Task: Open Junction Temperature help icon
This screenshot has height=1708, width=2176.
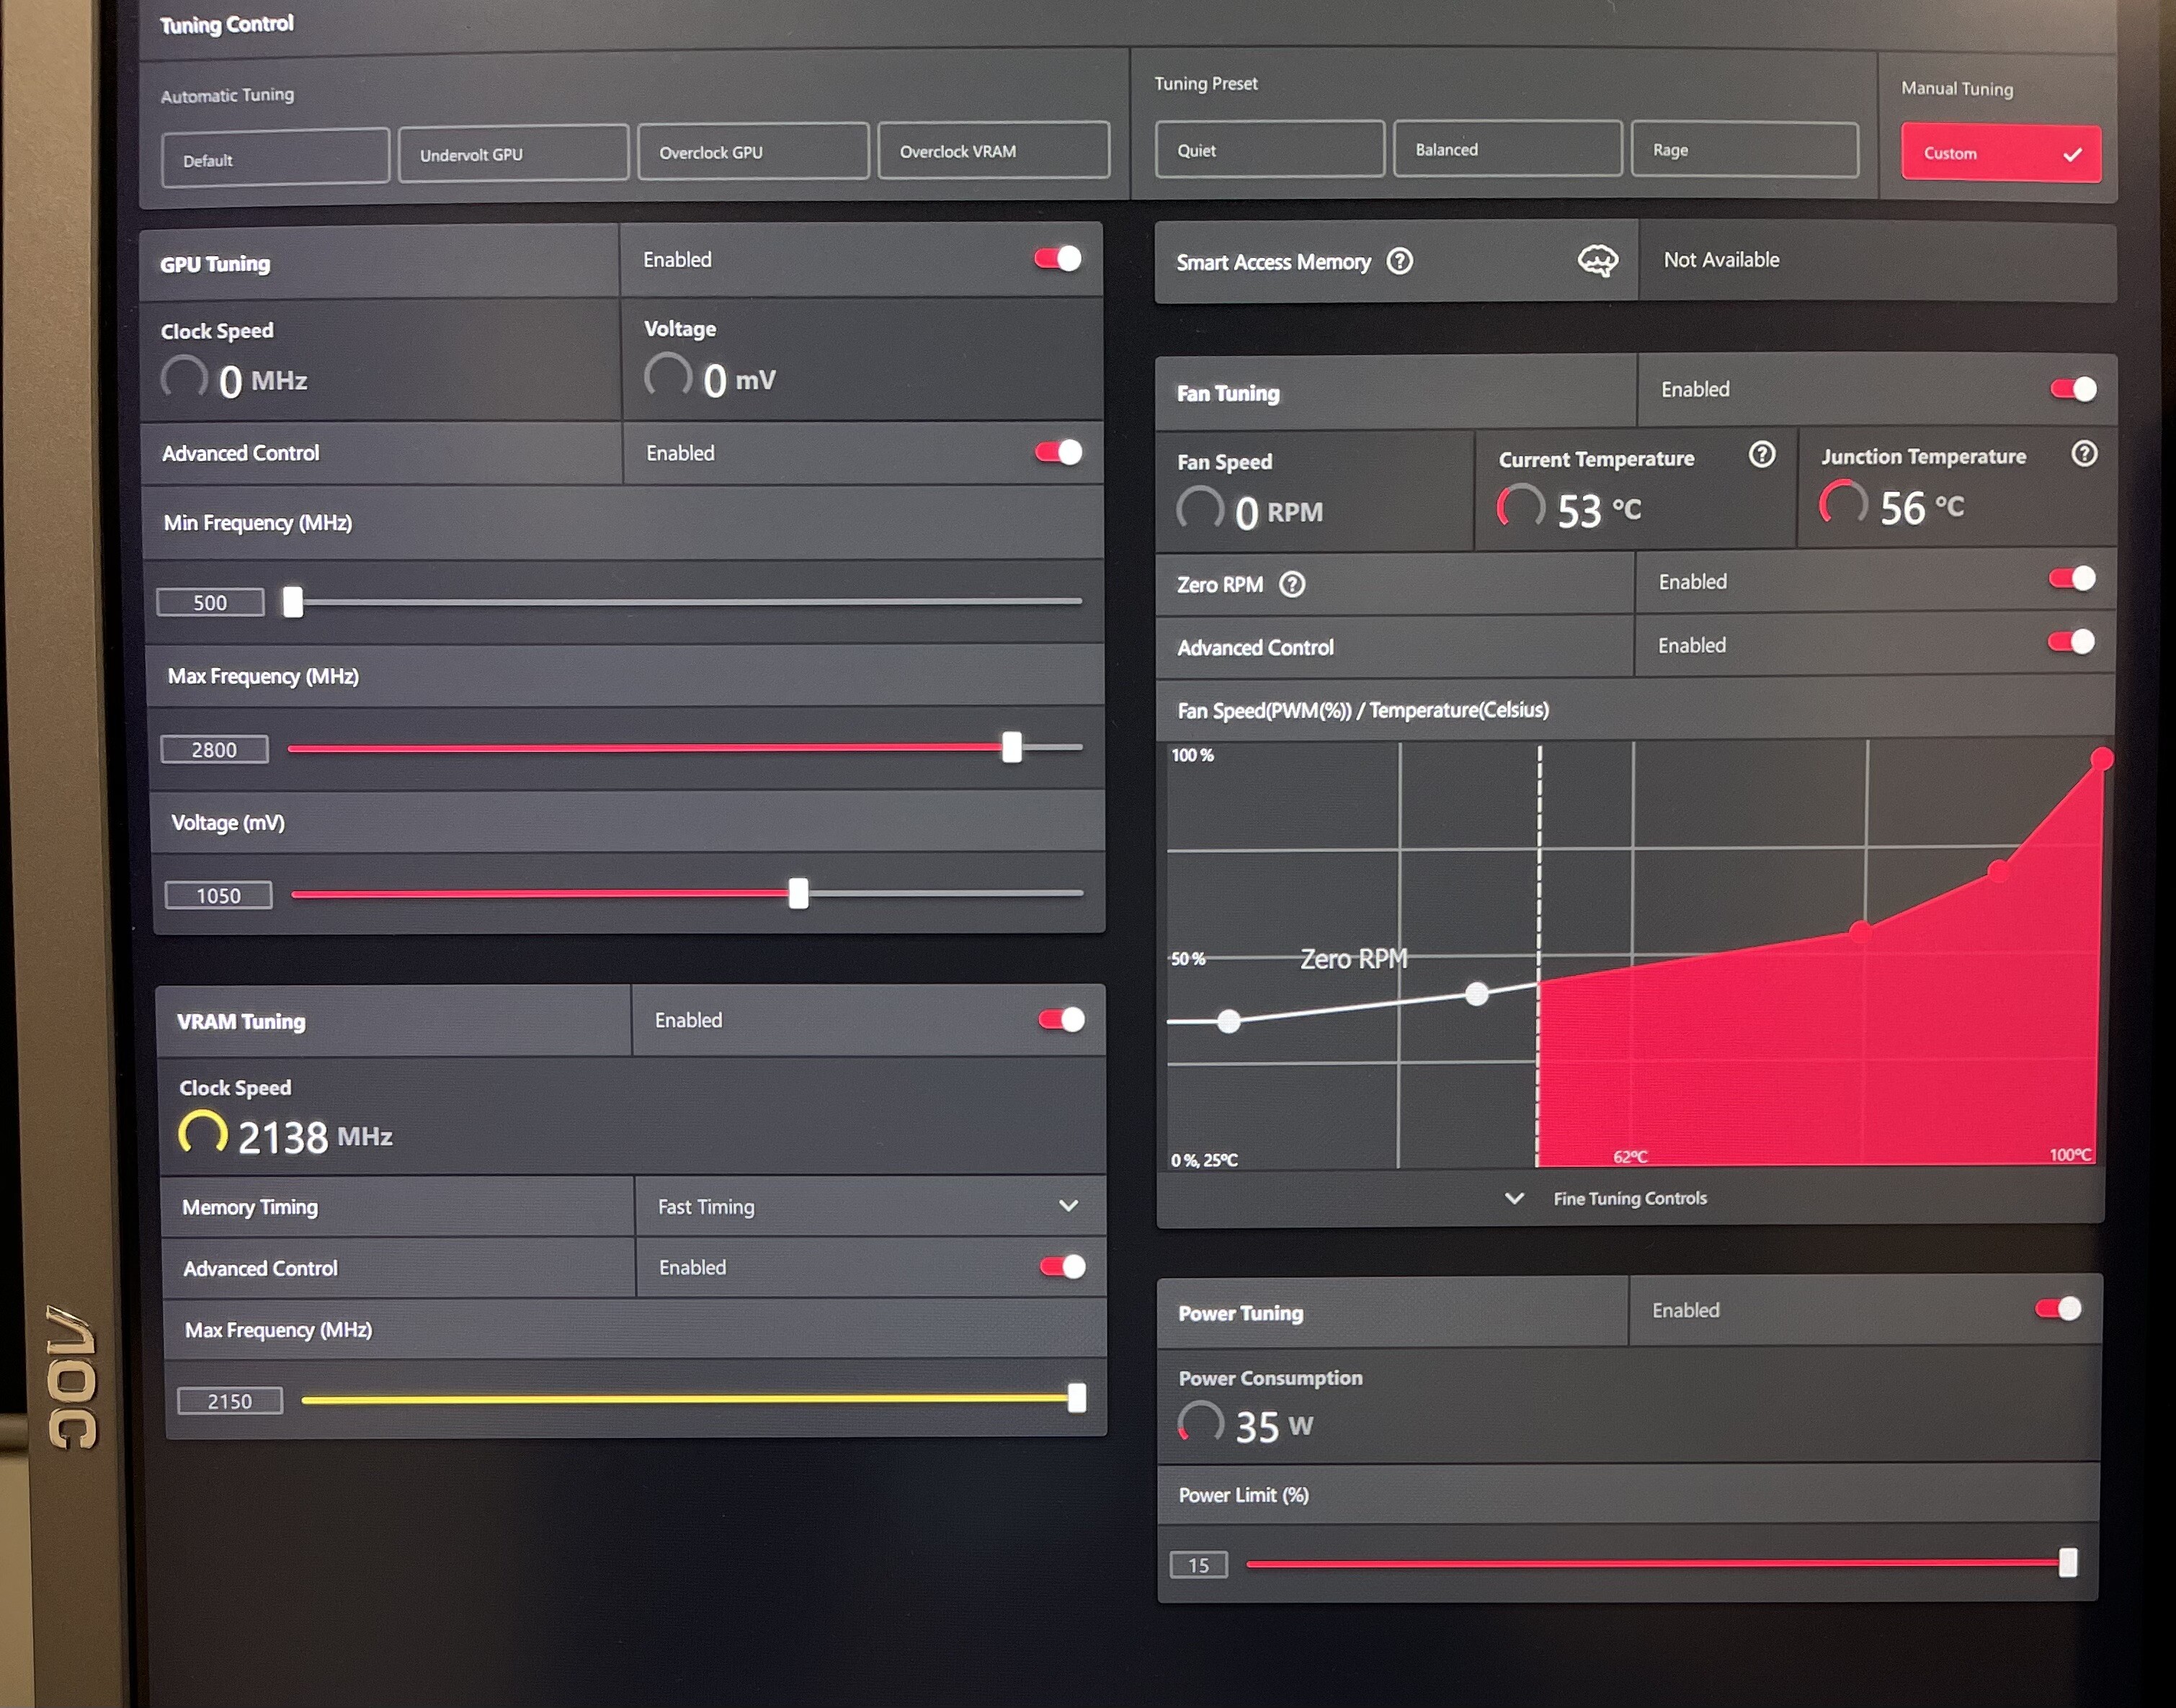Action: pyautogui.click(x=2084, y=453)
